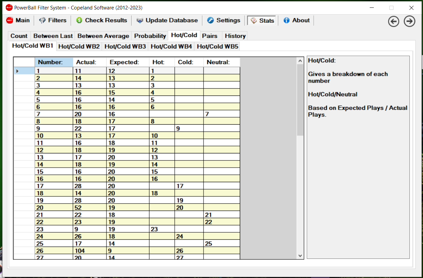Click the About info icon

point(287,20)
